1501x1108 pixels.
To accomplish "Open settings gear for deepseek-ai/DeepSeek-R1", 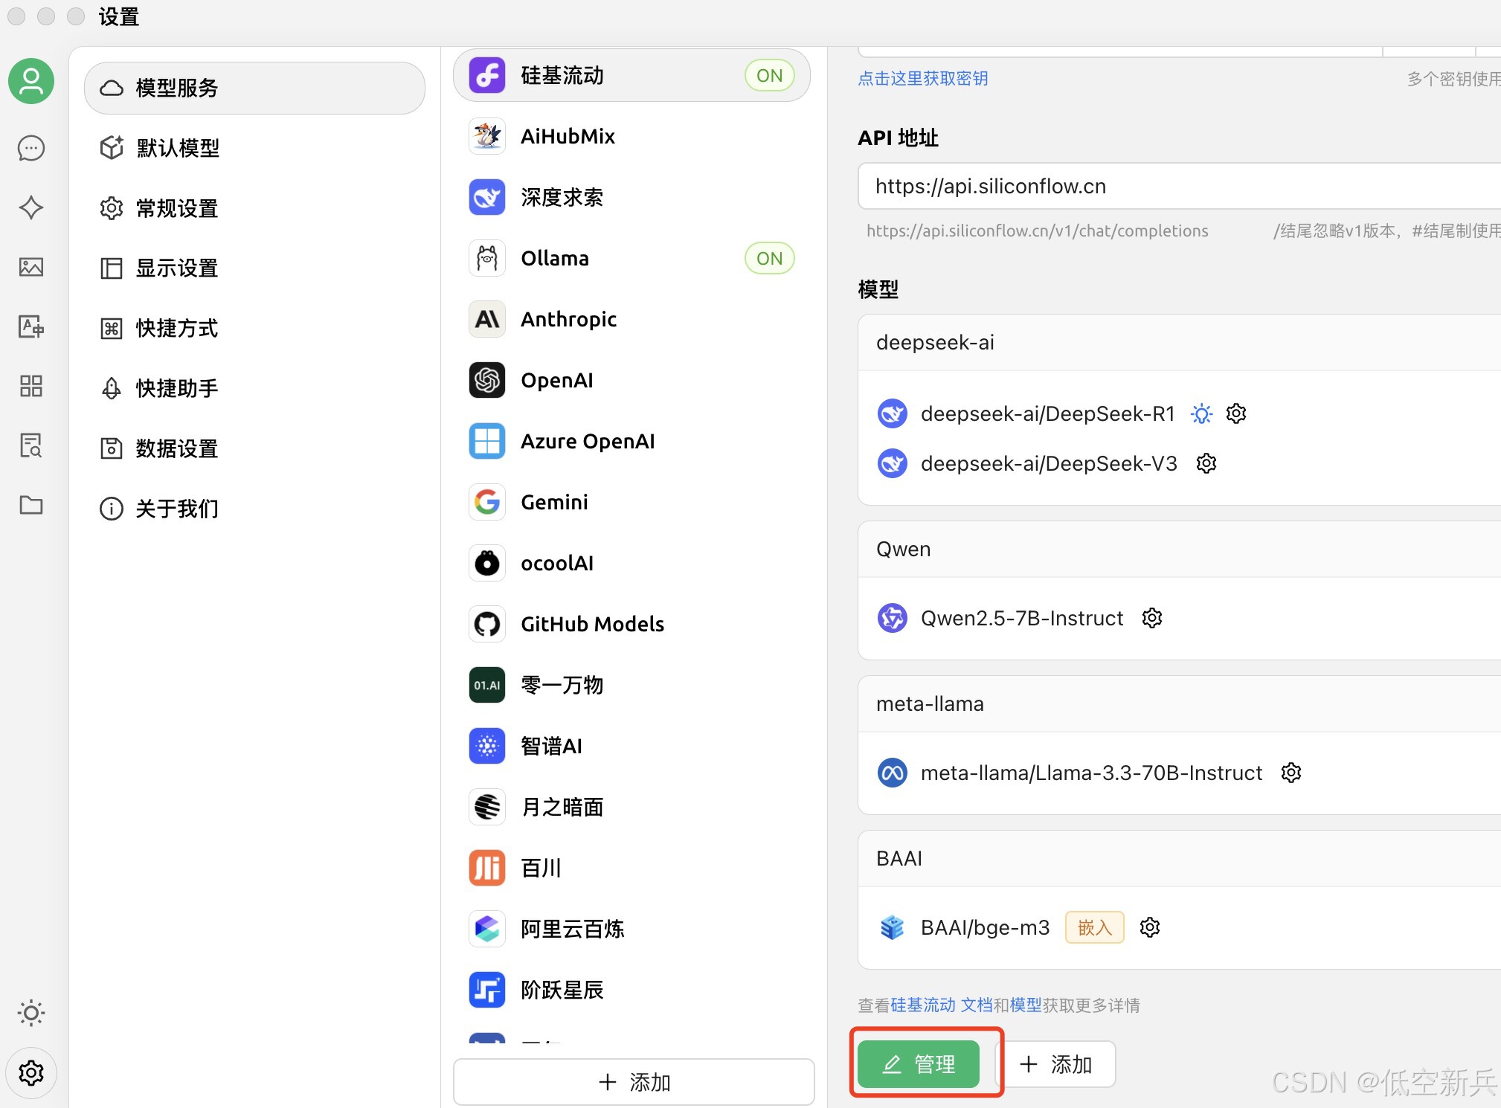I will (x=1235, y=413).
